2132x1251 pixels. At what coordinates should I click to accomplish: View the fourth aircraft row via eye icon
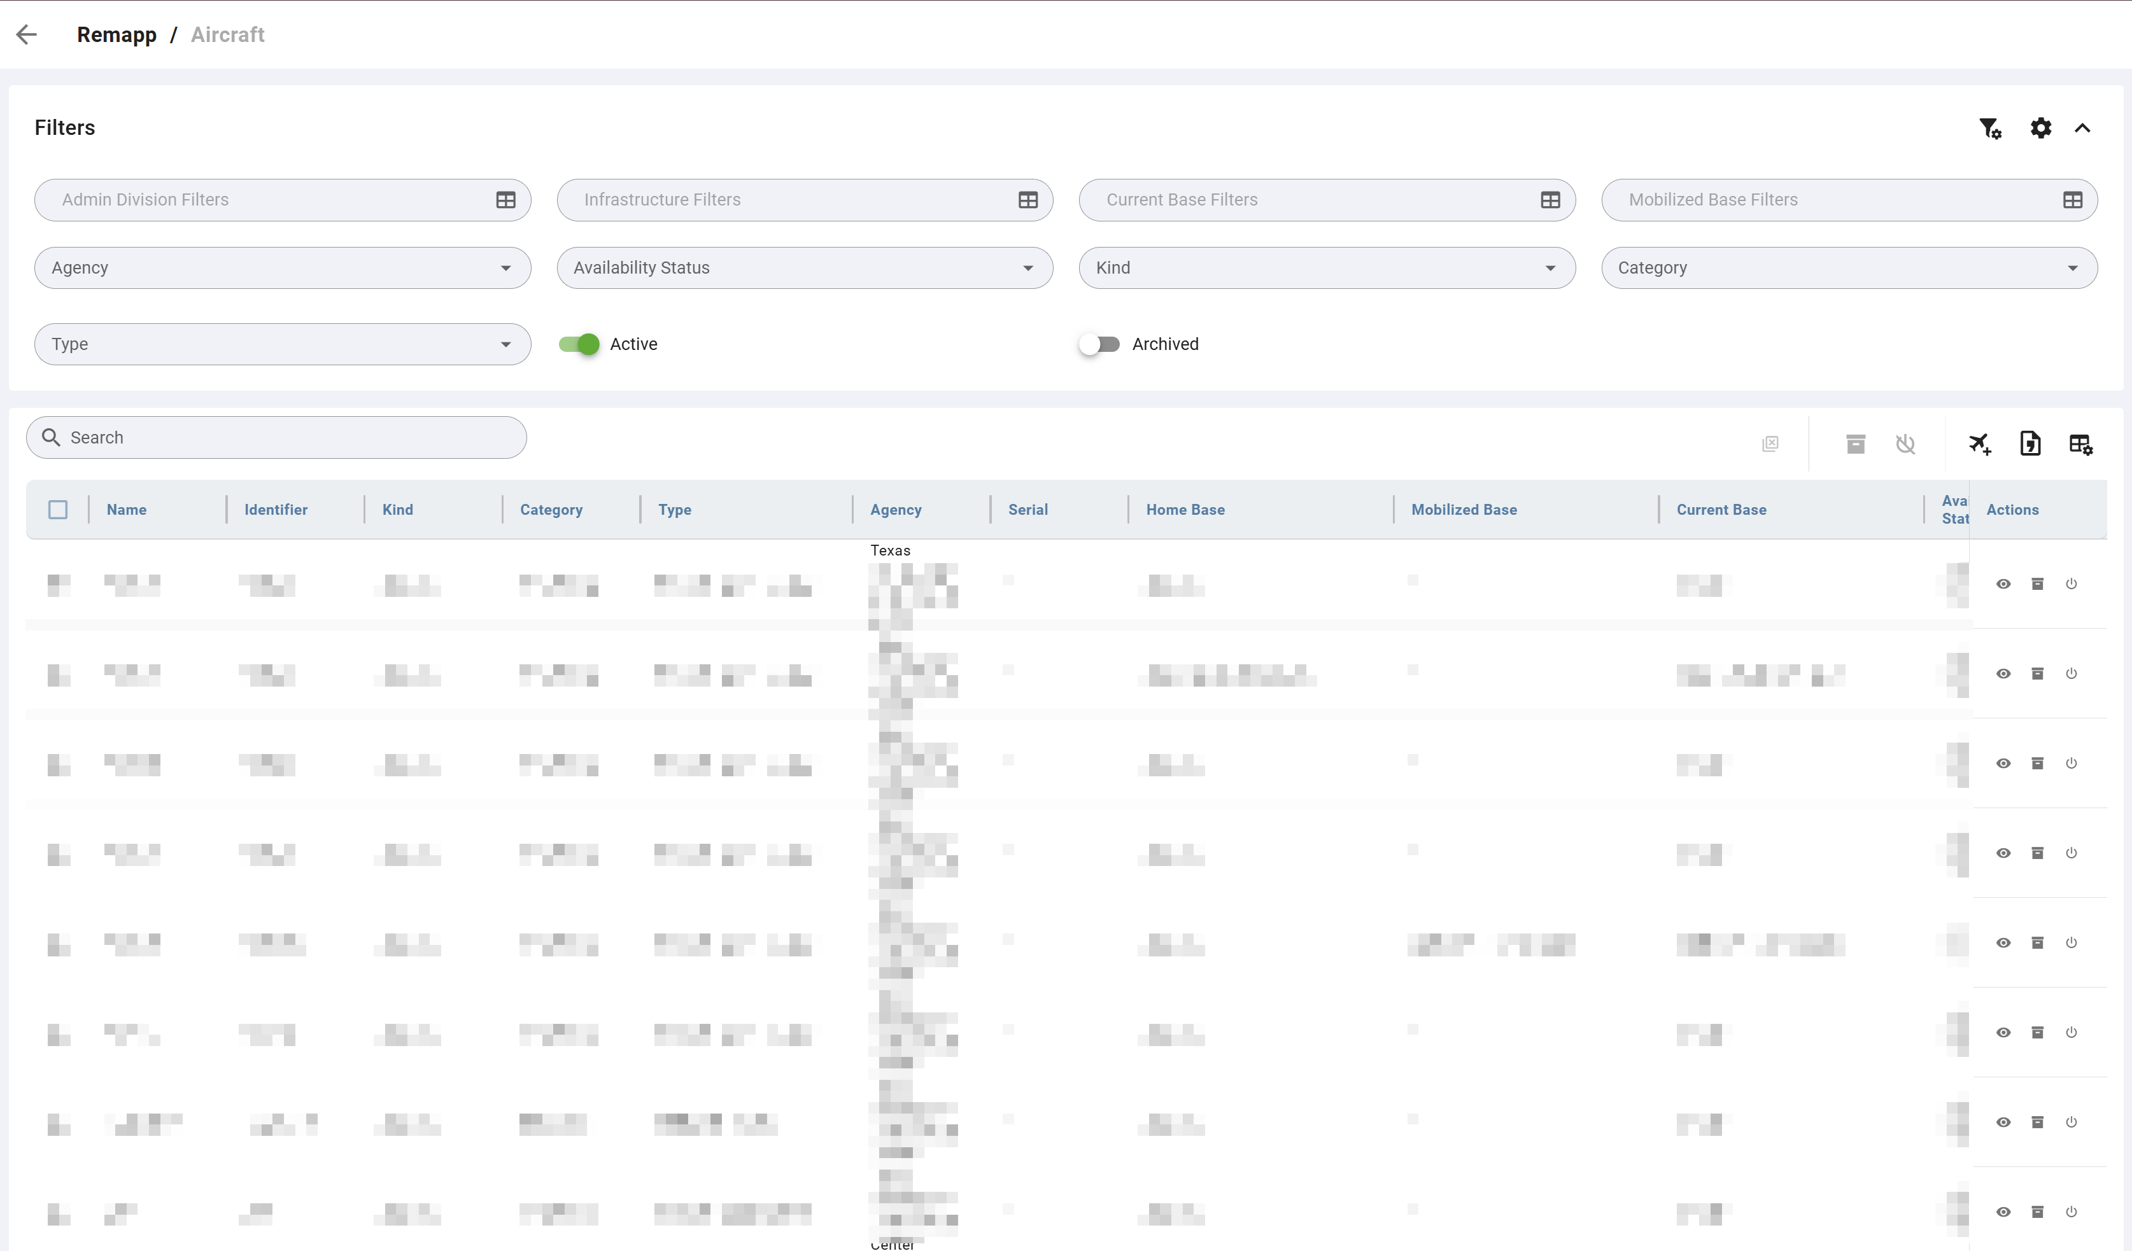point(2003,853)
